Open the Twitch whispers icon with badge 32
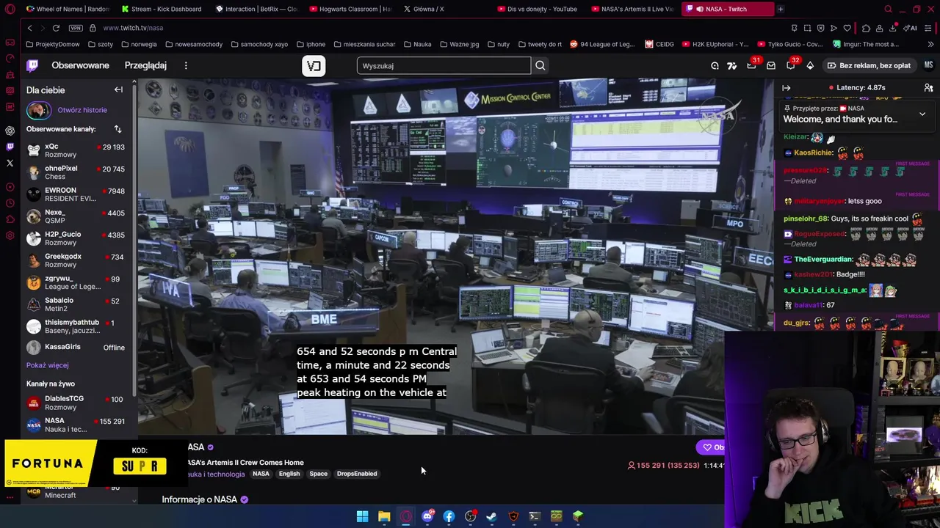 pyautogui.click(x=791, y=65)
